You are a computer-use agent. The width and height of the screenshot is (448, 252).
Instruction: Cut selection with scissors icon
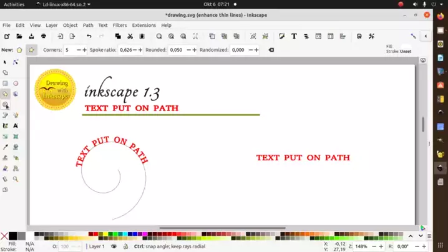pos(131,36)
